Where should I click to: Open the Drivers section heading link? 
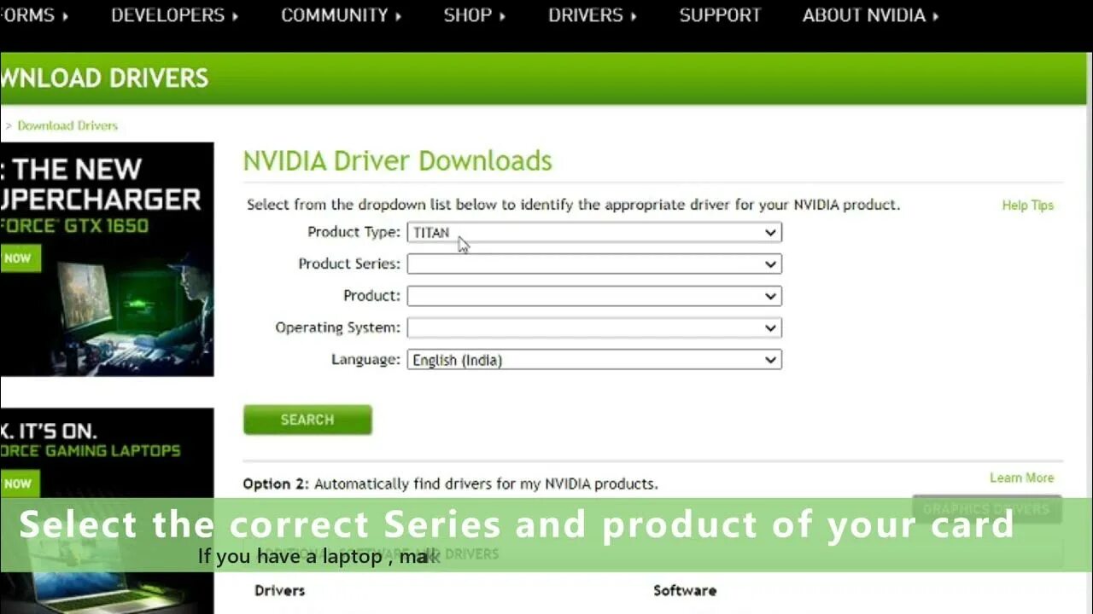[278, 590]
